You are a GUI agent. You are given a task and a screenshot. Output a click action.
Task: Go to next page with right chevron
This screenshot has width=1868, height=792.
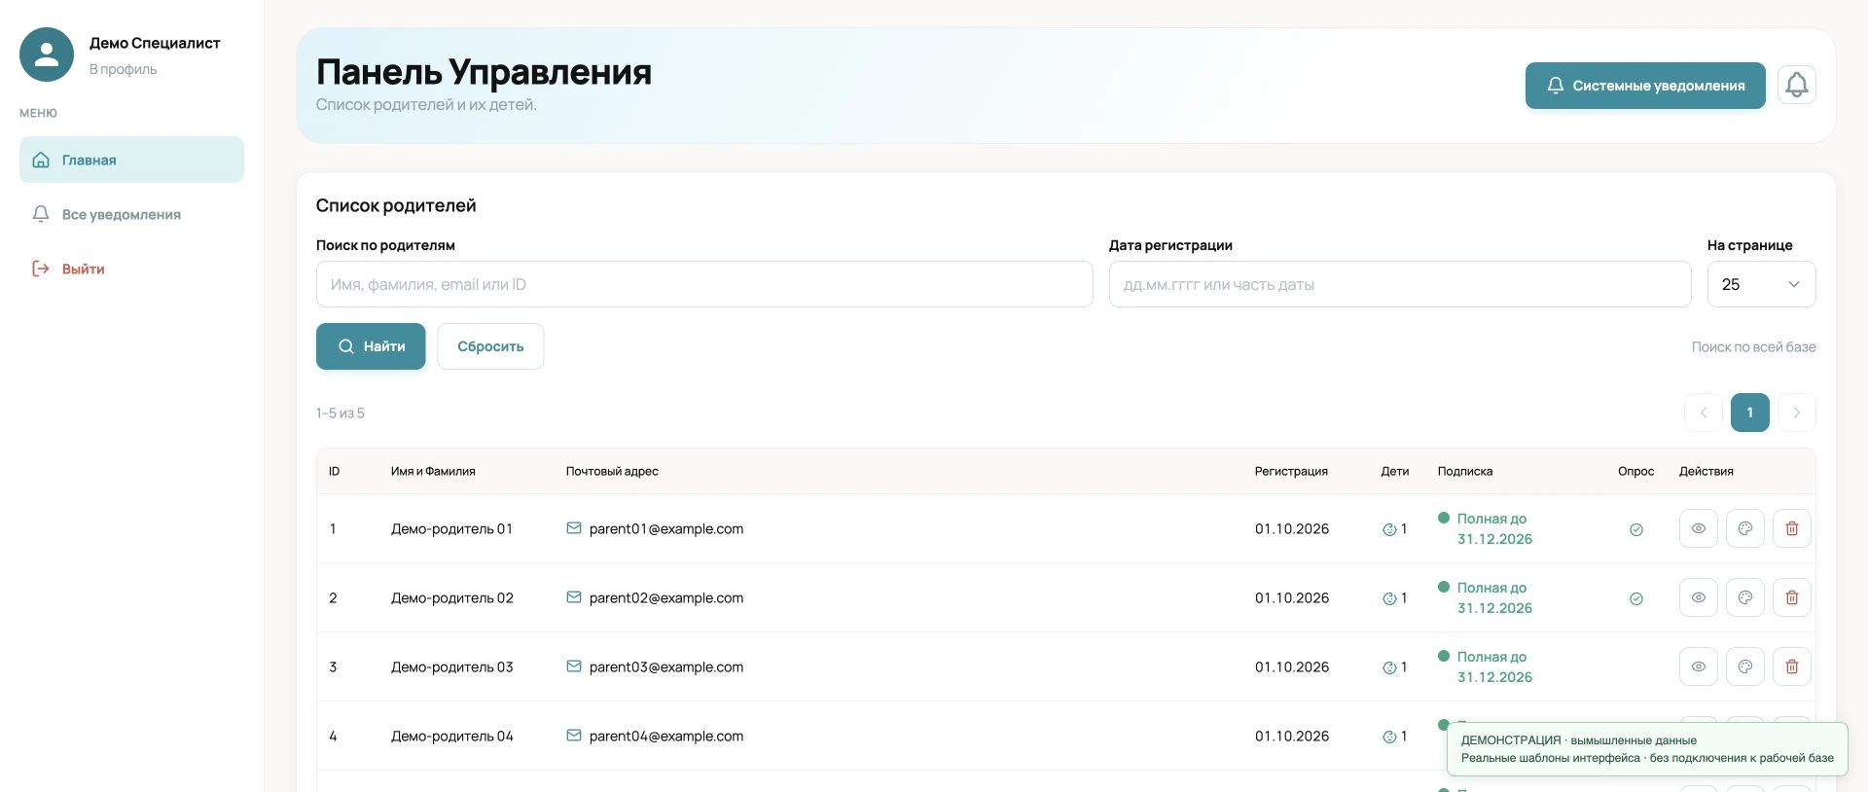[x=1796, y=413]
